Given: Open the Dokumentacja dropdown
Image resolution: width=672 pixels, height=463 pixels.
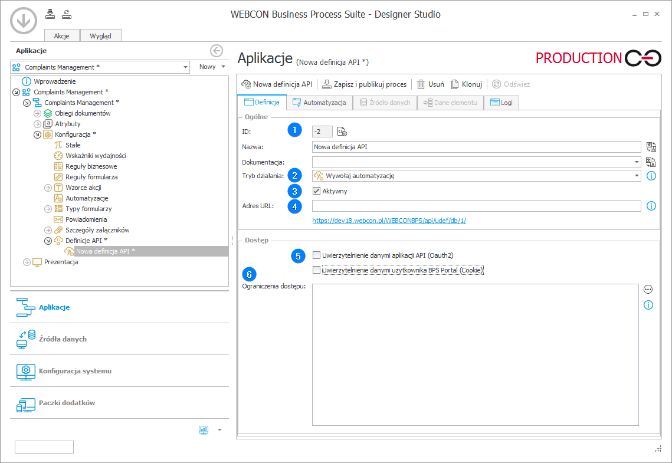Looking at the screenshot, I should coord(637,162).
